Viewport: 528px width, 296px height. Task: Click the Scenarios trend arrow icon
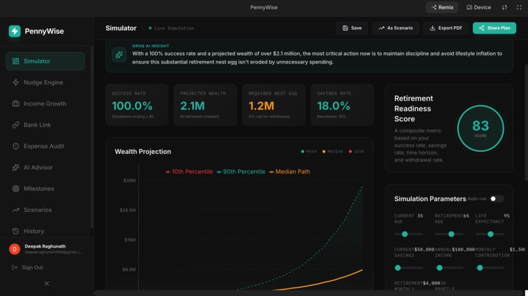coord(16,210)
